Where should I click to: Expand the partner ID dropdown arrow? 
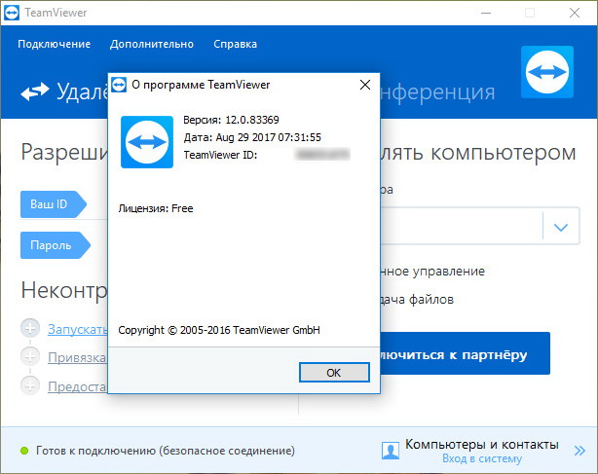click(x=561, y=227)
